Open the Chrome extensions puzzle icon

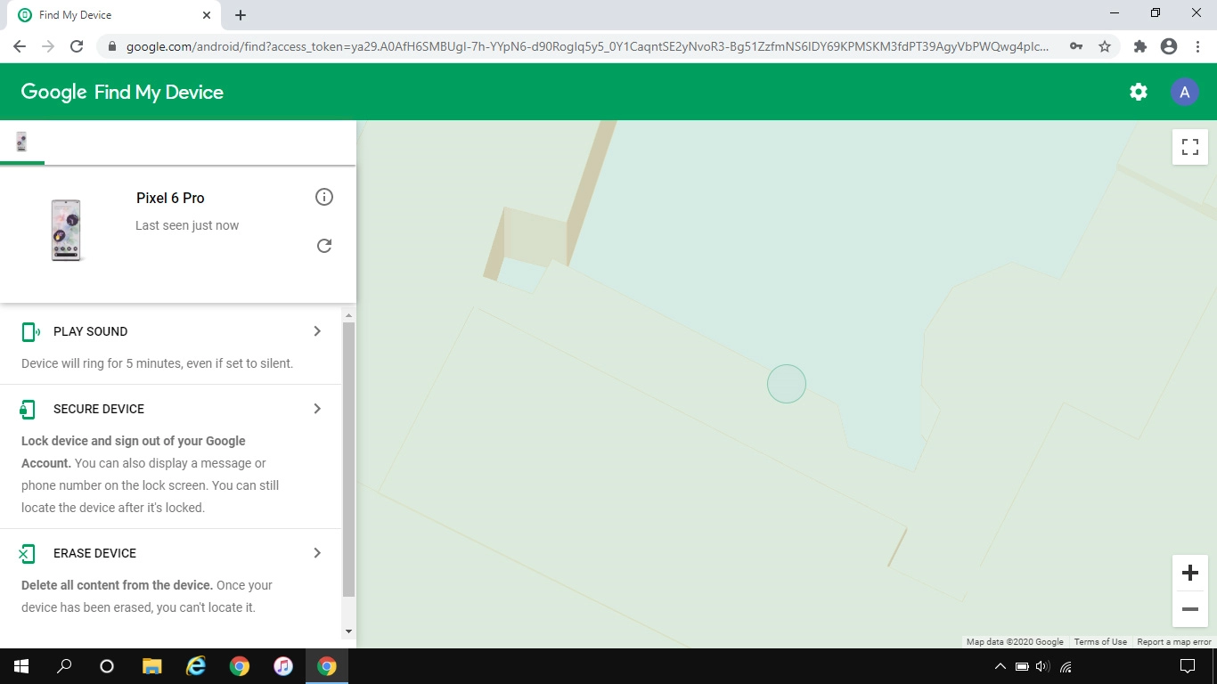[1139, 46]
